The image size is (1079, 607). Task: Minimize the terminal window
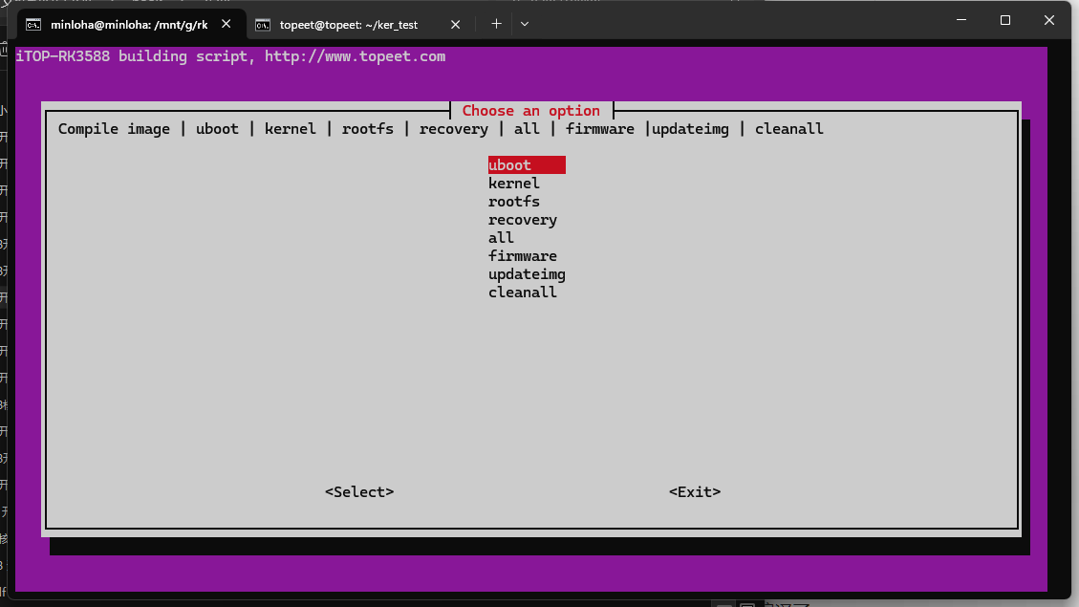click(961, 20)
